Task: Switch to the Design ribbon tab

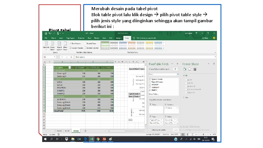Action: point(127,38)
